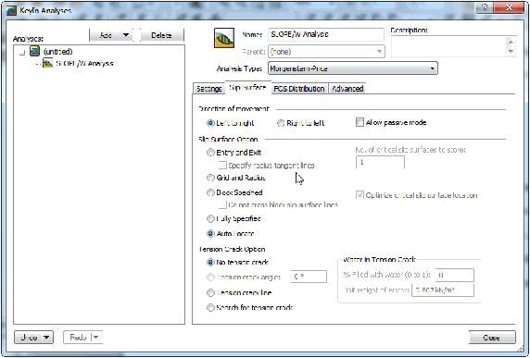Select (untitled) tree label

[57, 52]
